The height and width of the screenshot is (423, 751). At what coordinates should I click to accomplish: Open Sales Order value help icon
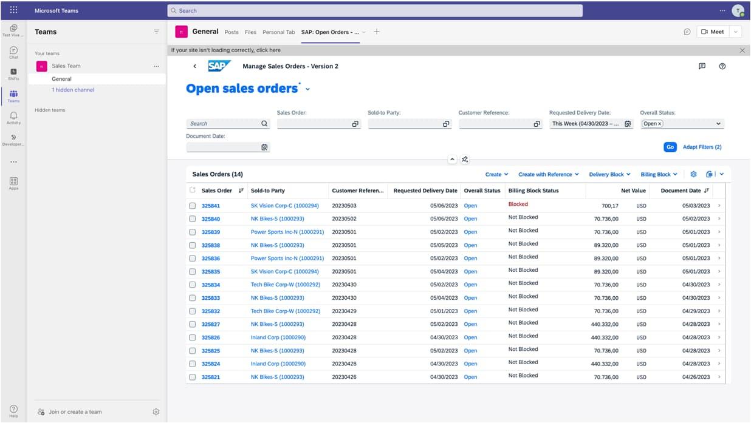coord(355,124)
